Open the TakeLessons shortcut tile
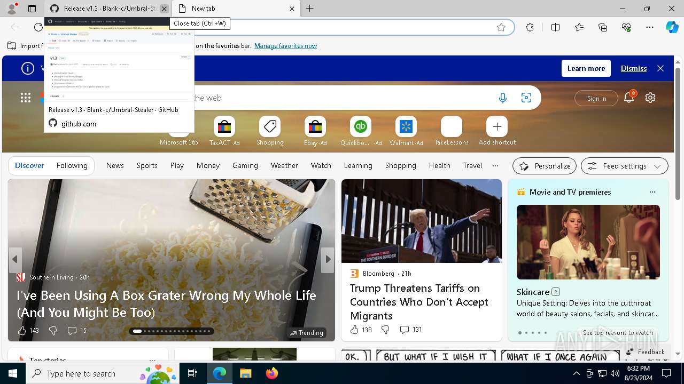684x384 pixels. click(x=452, y=131)
